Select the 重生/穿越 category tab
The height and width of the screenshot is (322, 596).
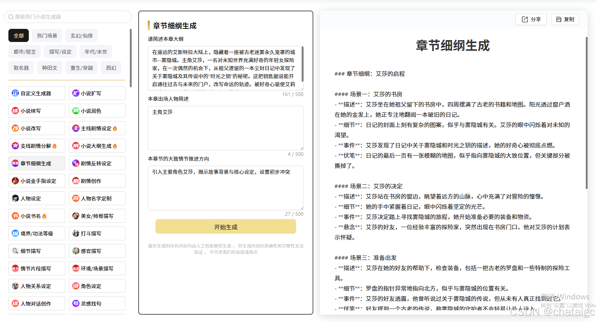[x=82, y=68]
